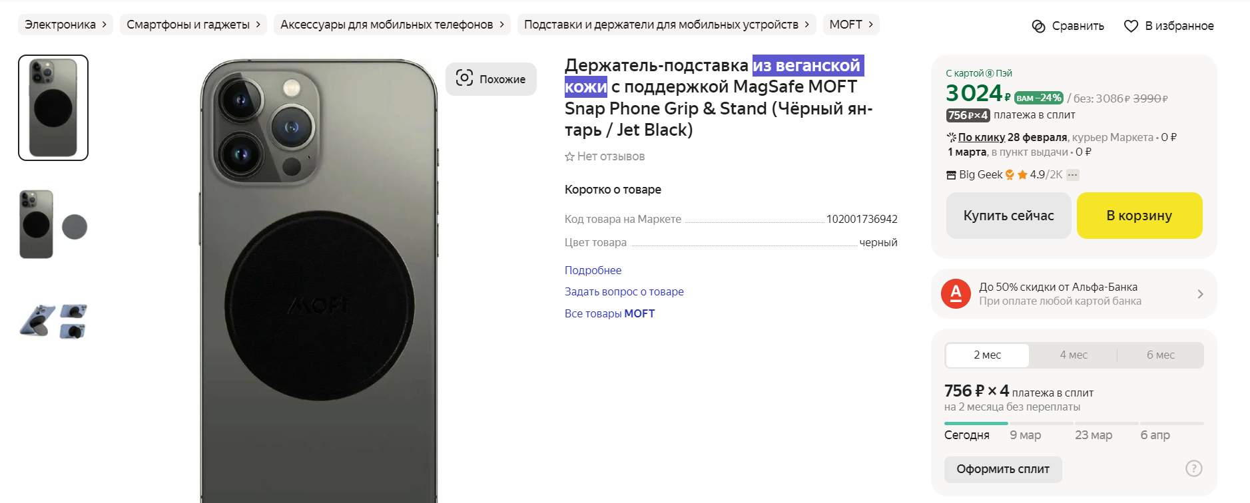Open the question mark help icon in split panel
The image size is (1250, 503).
(x=1194, y=468)
